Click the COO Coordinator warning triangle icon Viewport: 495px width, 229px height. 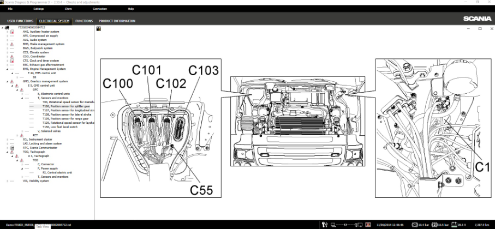click(11, 57)
